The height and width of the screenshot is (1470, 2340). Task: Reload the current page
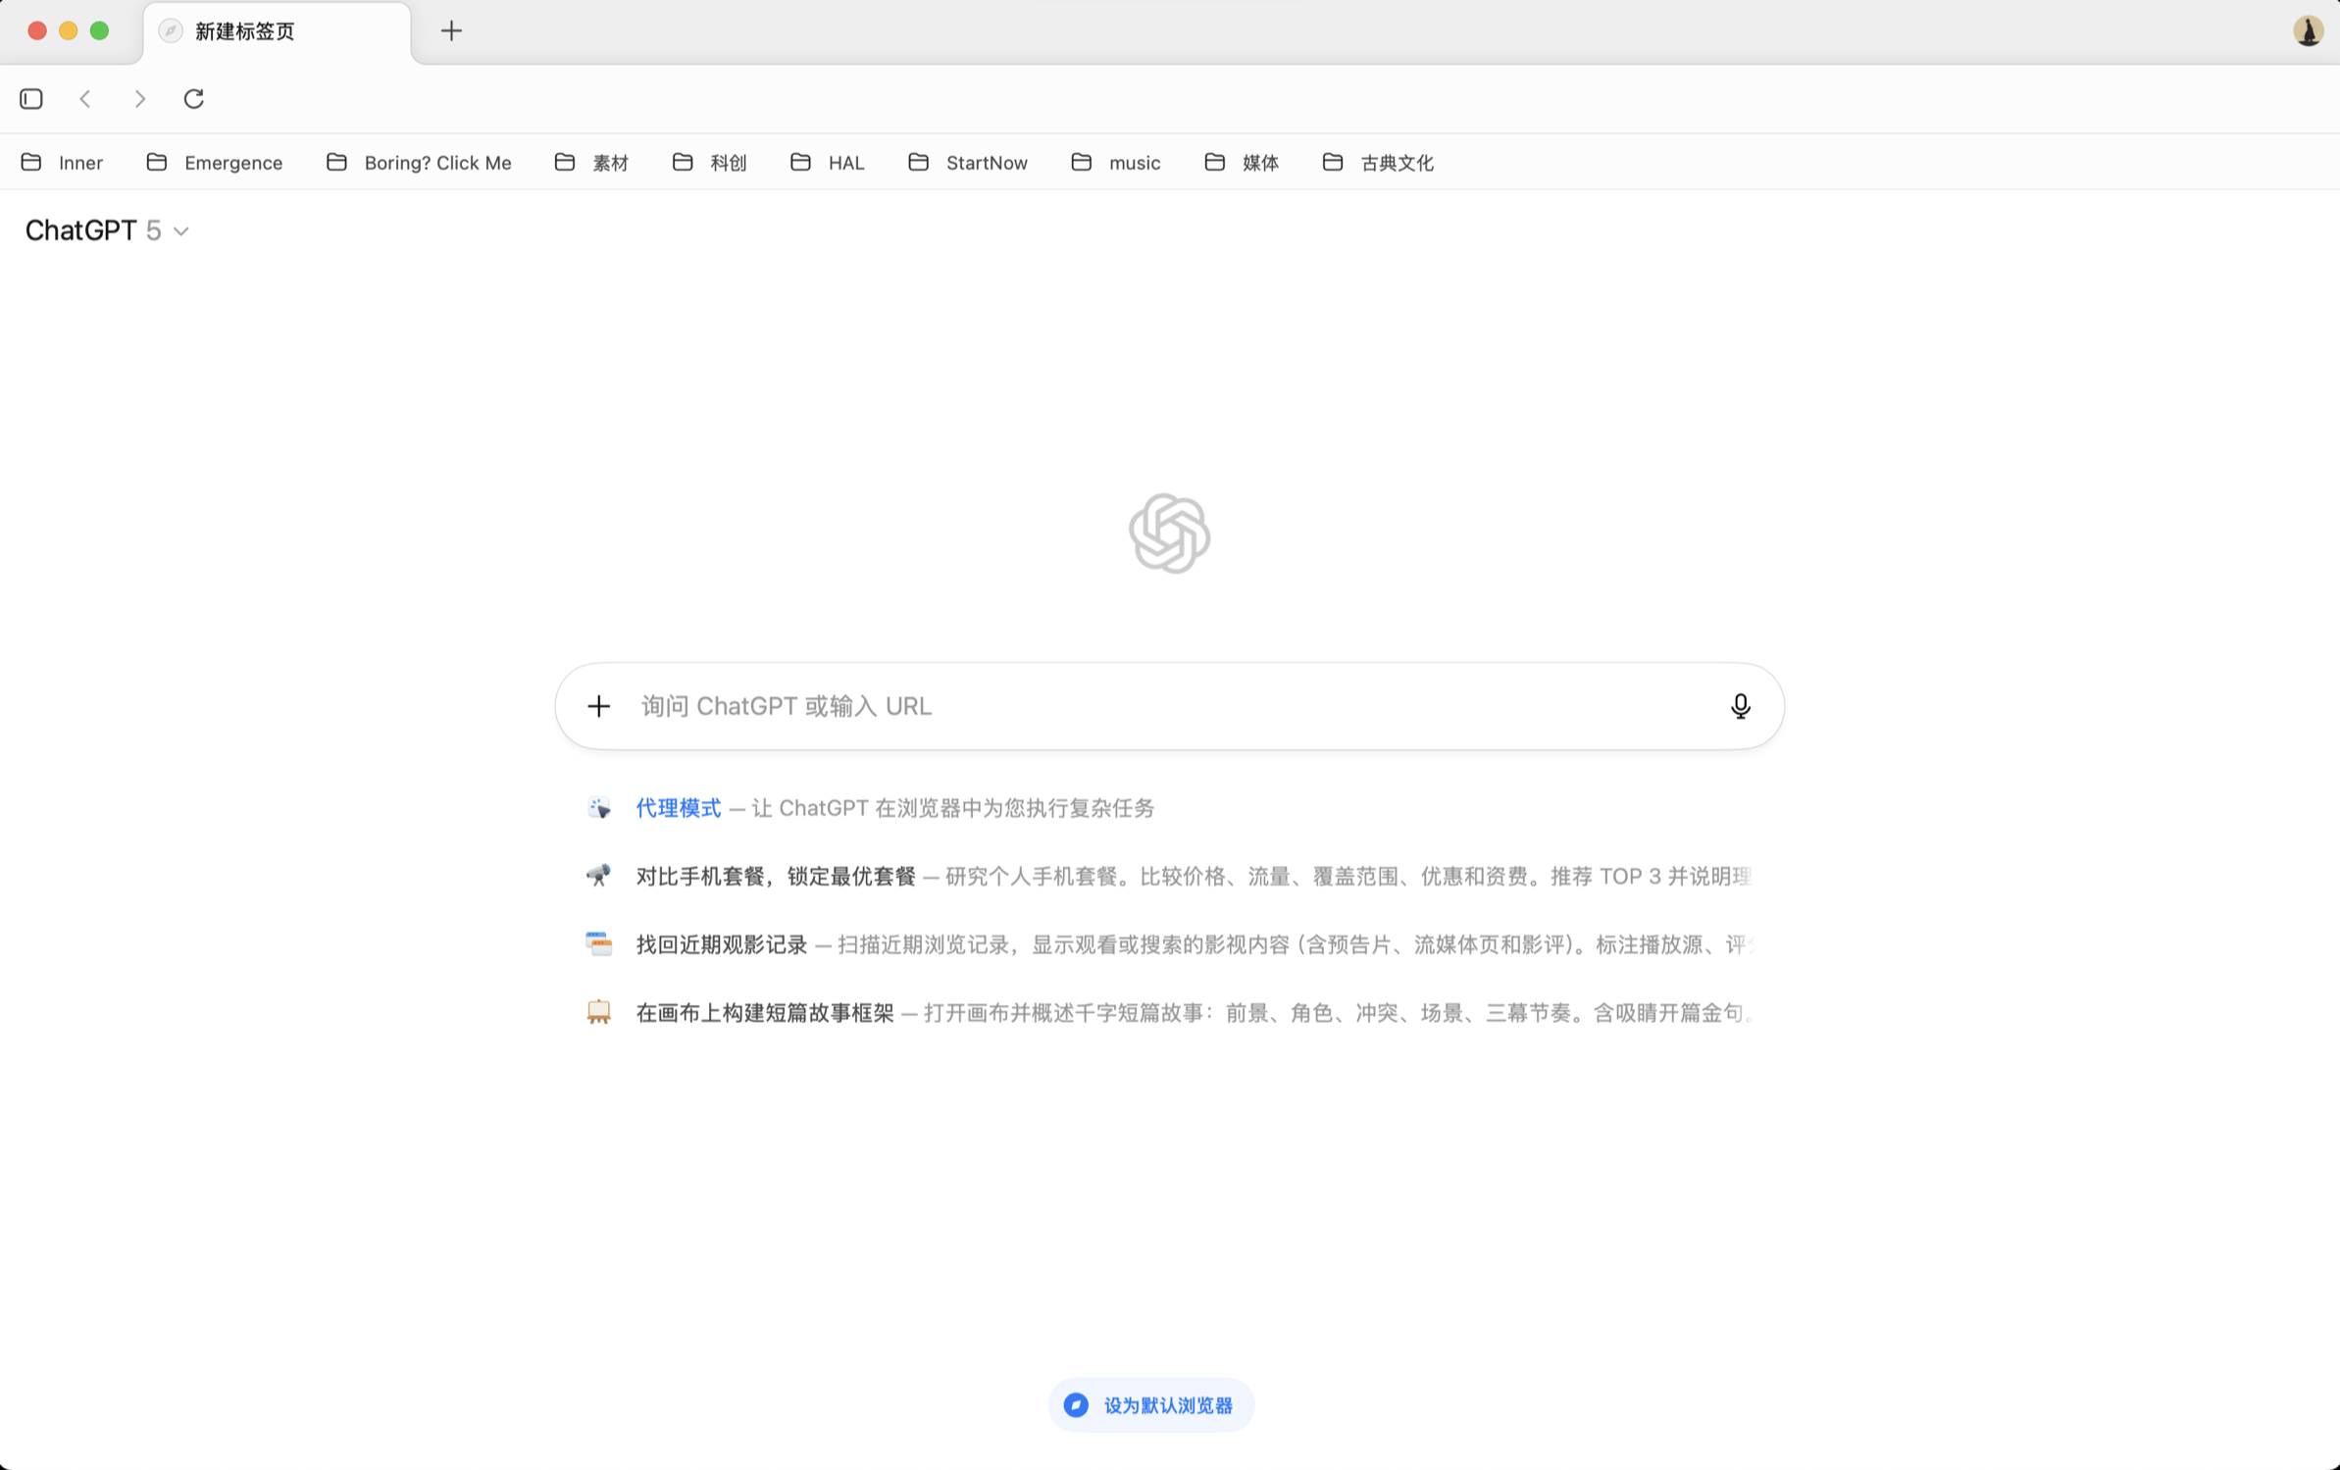pyautogui.click(x=194, y=99)
